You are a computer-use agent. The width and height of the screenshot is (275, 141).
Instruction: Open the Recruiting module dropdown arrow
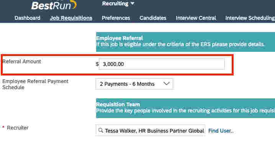133,3
